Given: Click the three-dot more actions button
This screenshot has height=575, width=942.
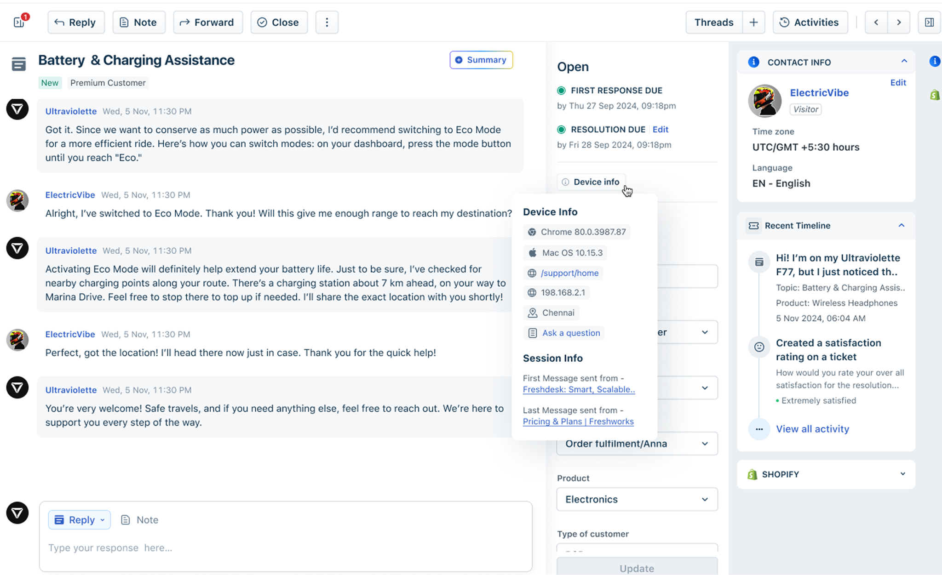Looking at the screenshot, I should (327, 22).
